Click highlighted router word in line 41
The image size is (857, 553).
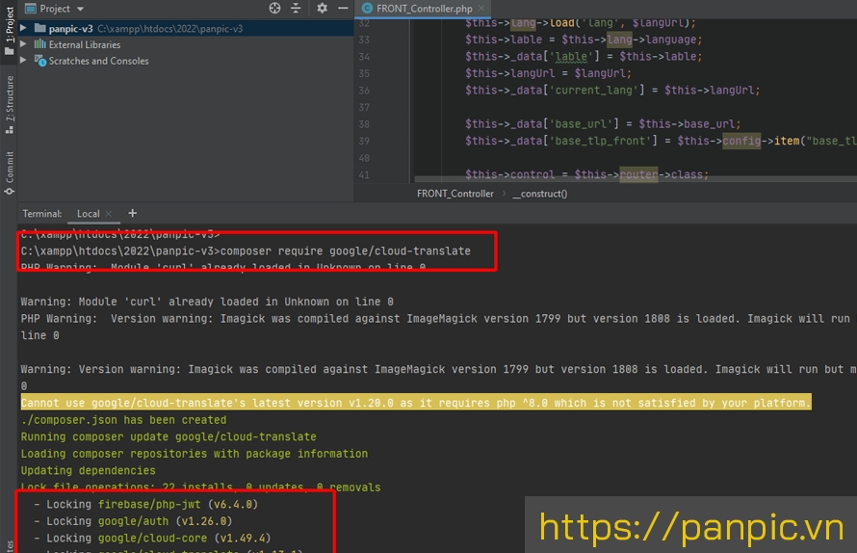point(638,174)
